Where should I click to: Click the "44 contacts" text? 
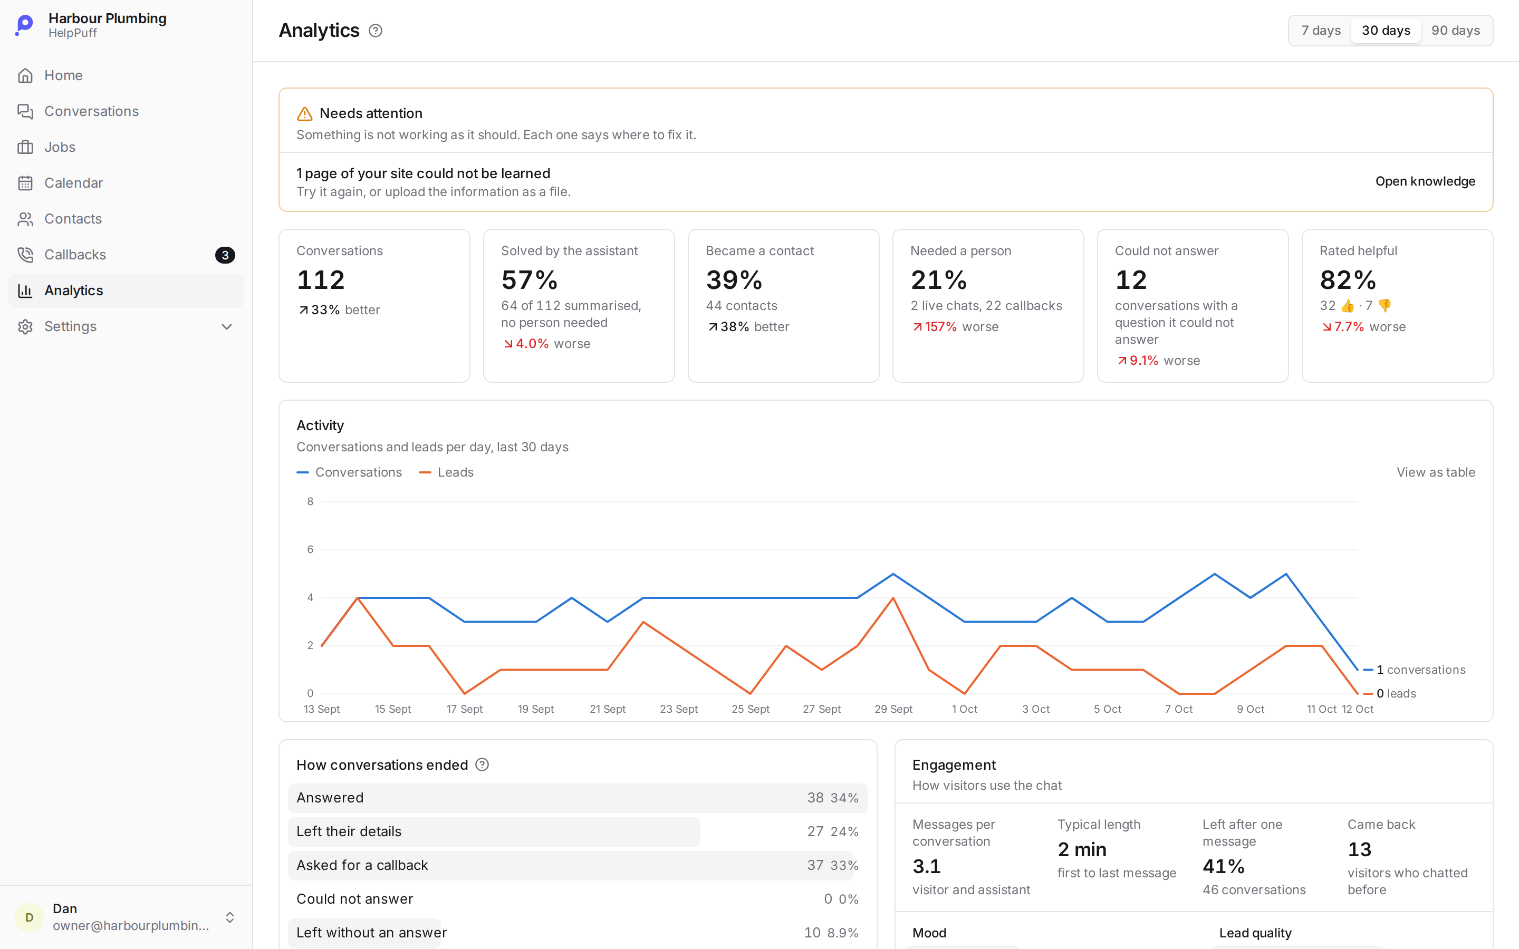[x=741, y=306]
